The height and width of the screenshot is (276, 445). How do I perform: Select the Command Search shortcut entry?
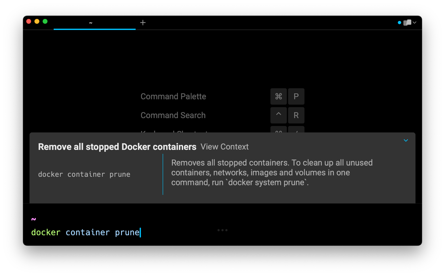point(173,115)
